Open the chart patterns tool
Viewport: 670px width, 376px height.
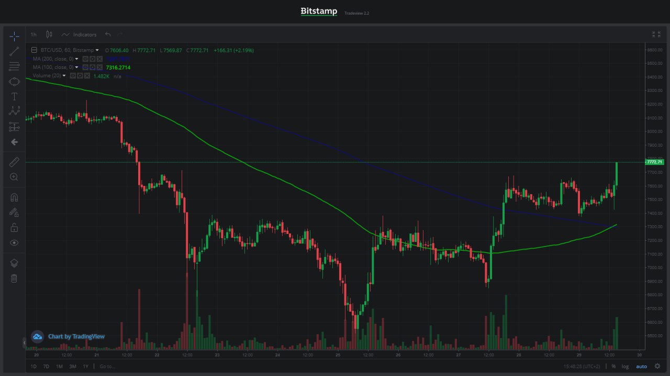click(x=14, y=111)
